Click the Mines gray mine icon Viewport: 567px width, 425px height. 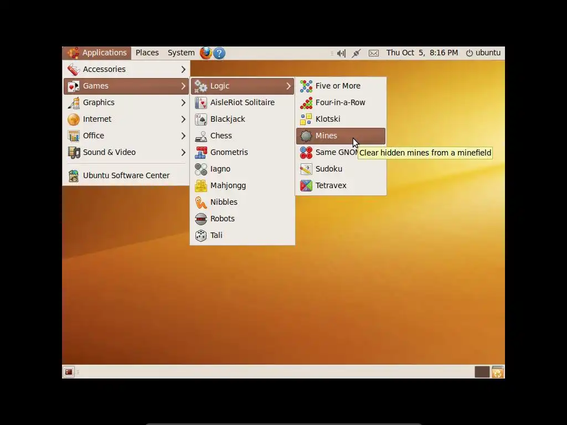[306, 136]
